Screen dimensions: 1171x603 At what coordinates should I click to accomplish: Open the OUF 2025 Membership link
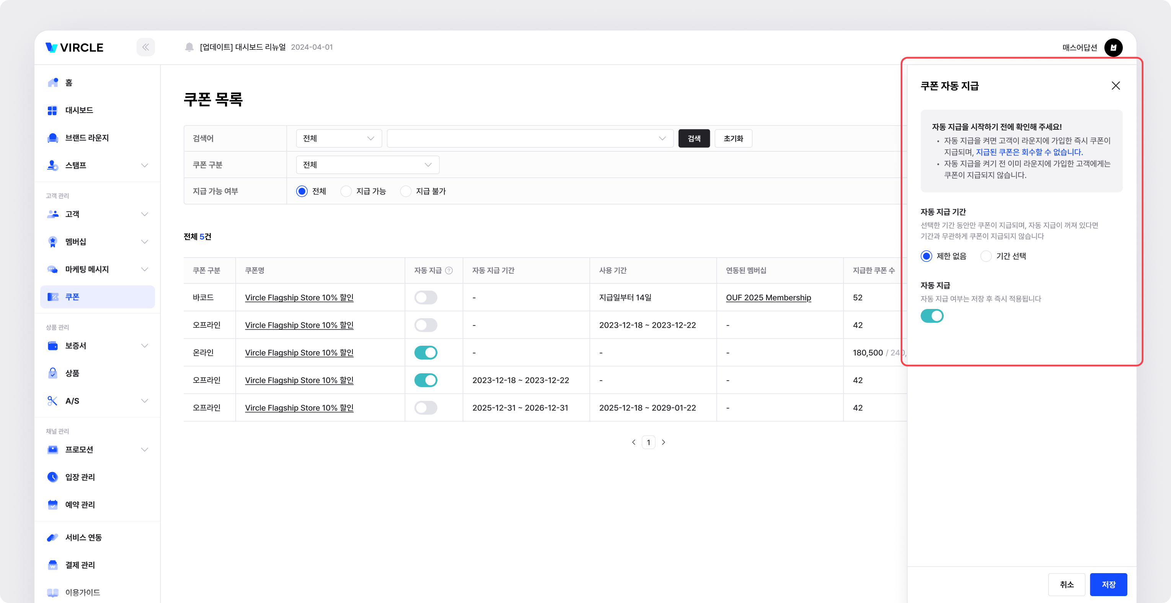768,297
